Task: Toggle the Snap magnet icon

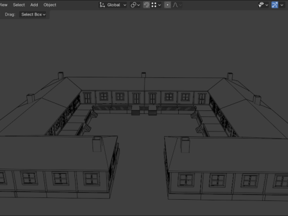Action: click(146, 5)
